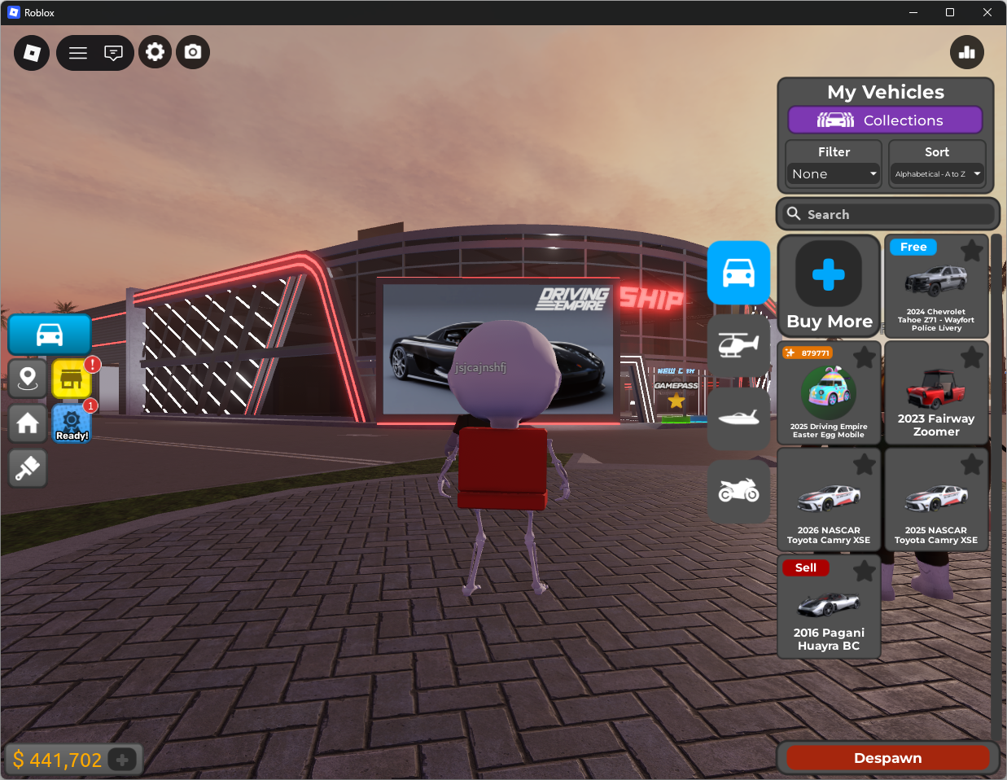1007x780 pixels.
Task: Select the 2024 Chevrolet Tahoe police vehicle
Action: [936, 287]
